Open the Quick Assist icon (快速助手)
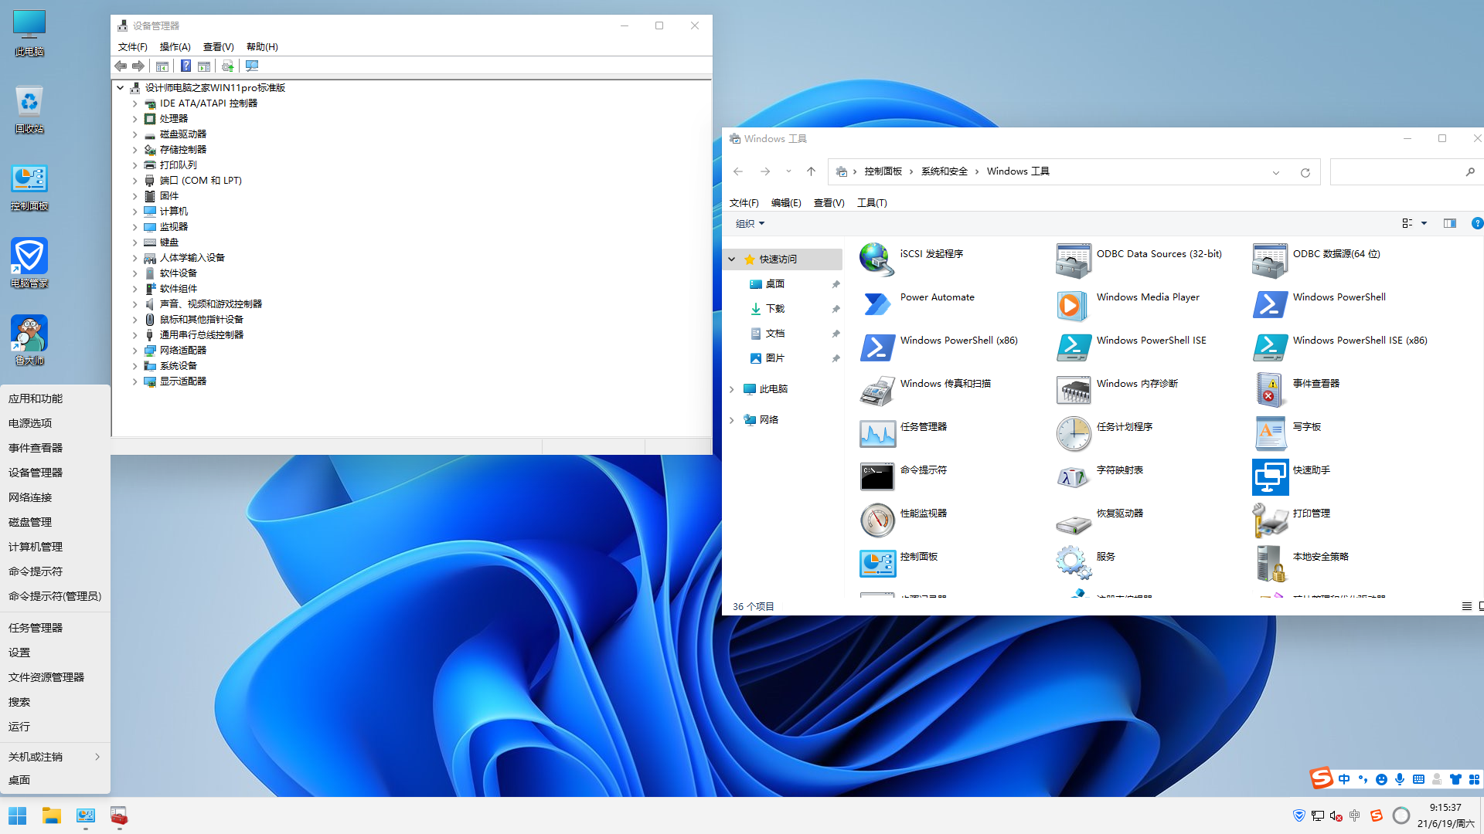The image size is (1484, 834). (1269, 477)
